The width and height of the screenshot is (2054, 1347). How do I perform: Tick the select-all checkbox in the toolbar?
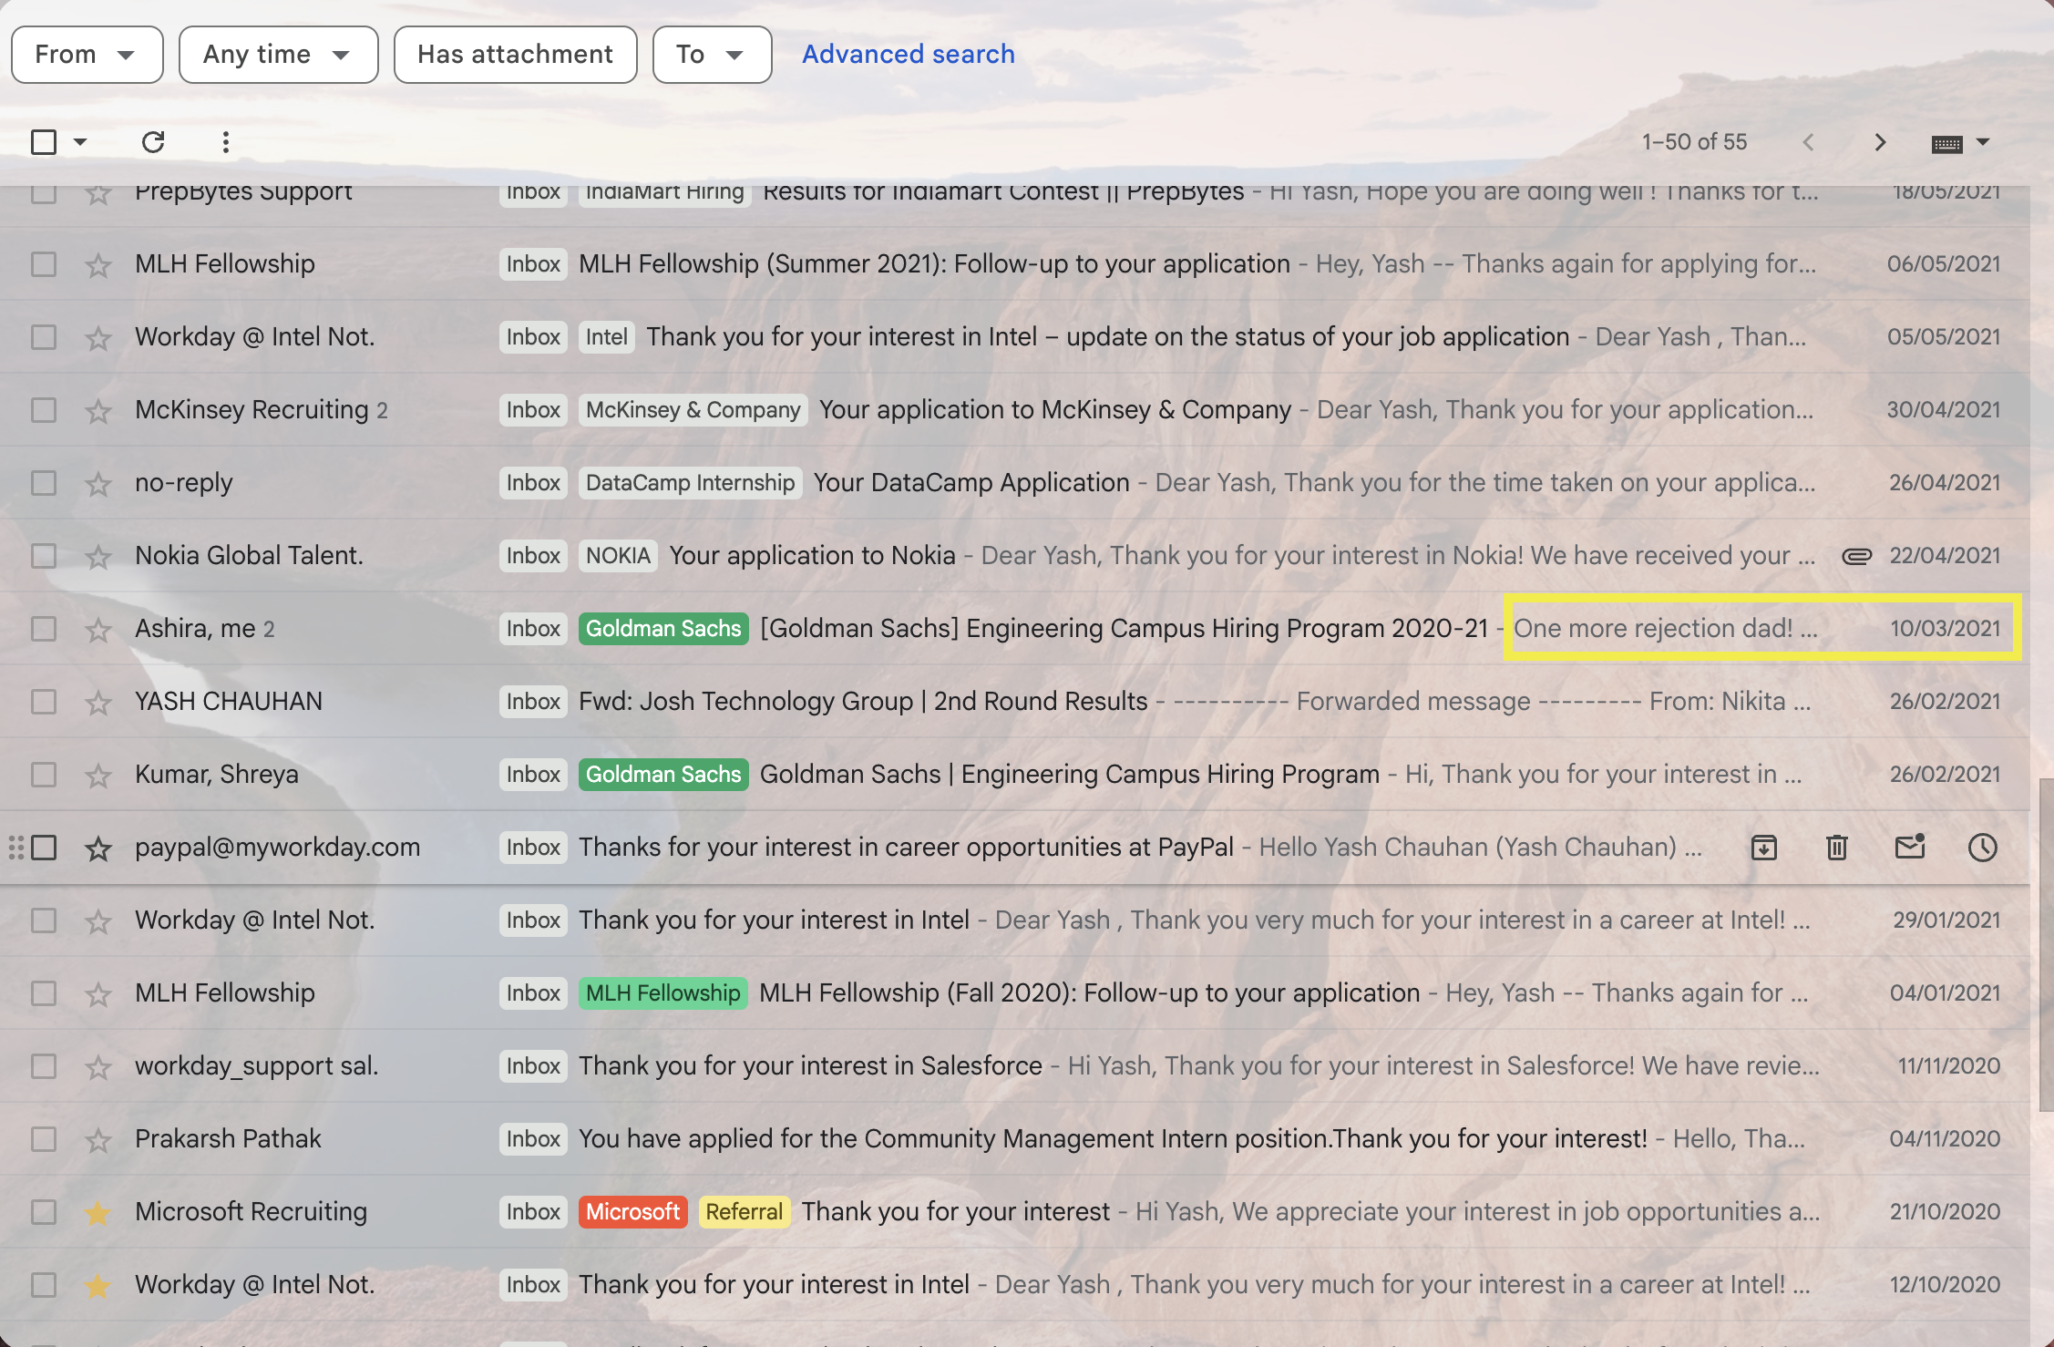click(x=44, y=142)
